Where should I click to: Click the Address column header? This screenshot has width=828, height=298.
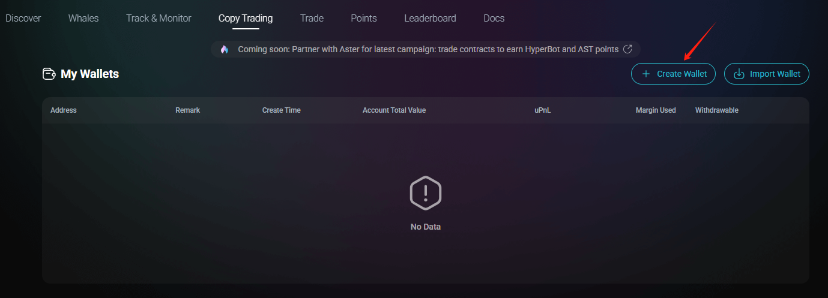(x=64, y=110)
